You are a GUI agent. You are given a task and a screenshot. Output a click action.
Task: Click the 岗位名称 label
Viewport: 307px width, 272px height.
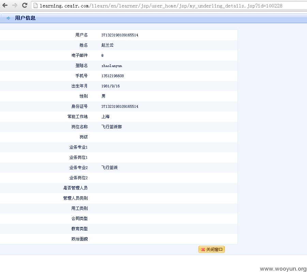pyautogui.click(x=79, y=126)
